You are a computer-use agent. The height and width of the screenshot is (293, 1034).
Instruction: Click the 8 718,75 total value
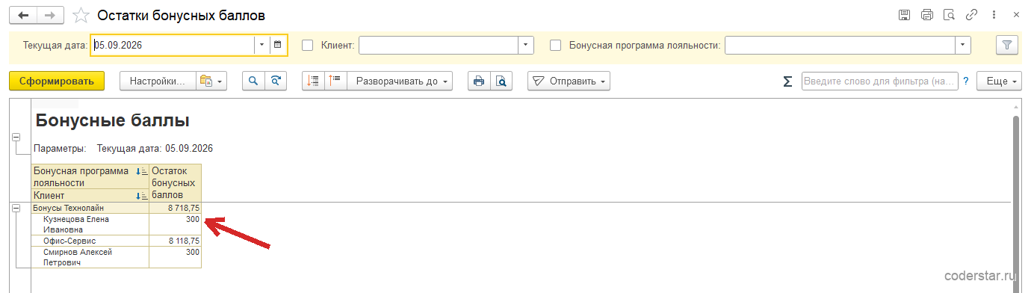click(x=184, y=208)
